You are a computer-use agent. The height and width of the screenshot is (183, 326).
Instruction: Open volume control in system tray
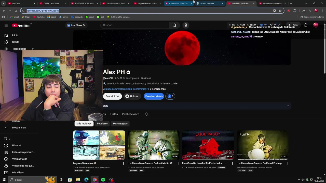point(303,180)
